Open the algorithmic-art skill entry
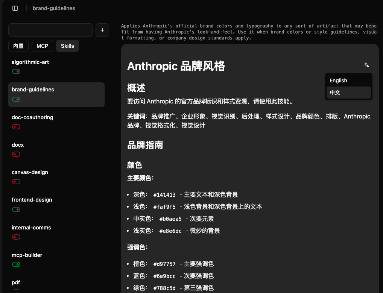383x293 pixels. tap(30, 62)
